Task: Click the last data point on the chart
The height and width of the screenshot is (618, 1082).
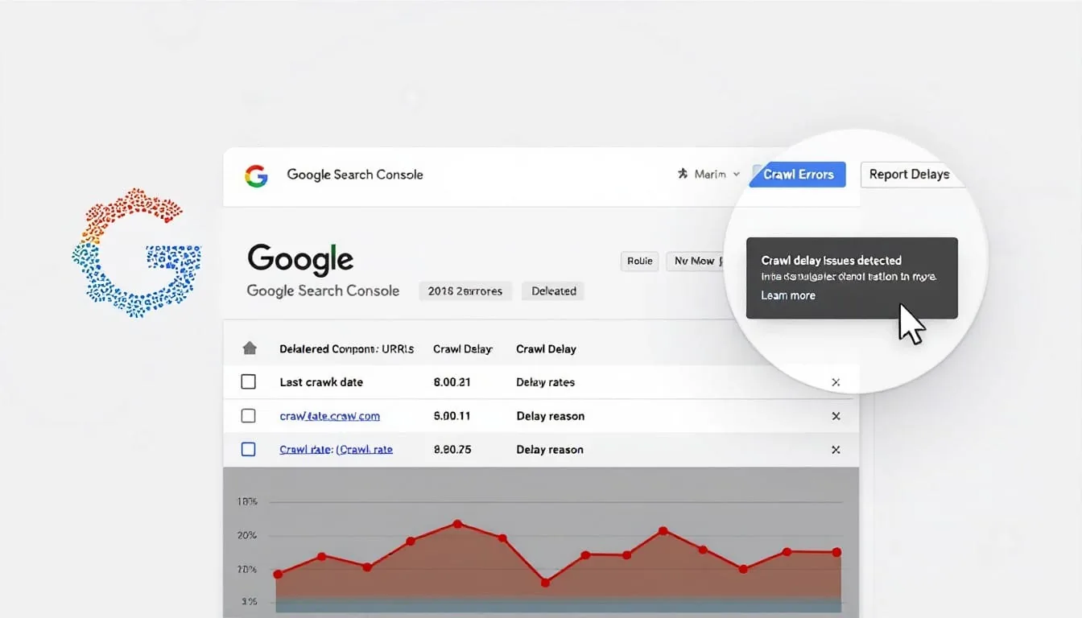Action: [x=836, y=553]
